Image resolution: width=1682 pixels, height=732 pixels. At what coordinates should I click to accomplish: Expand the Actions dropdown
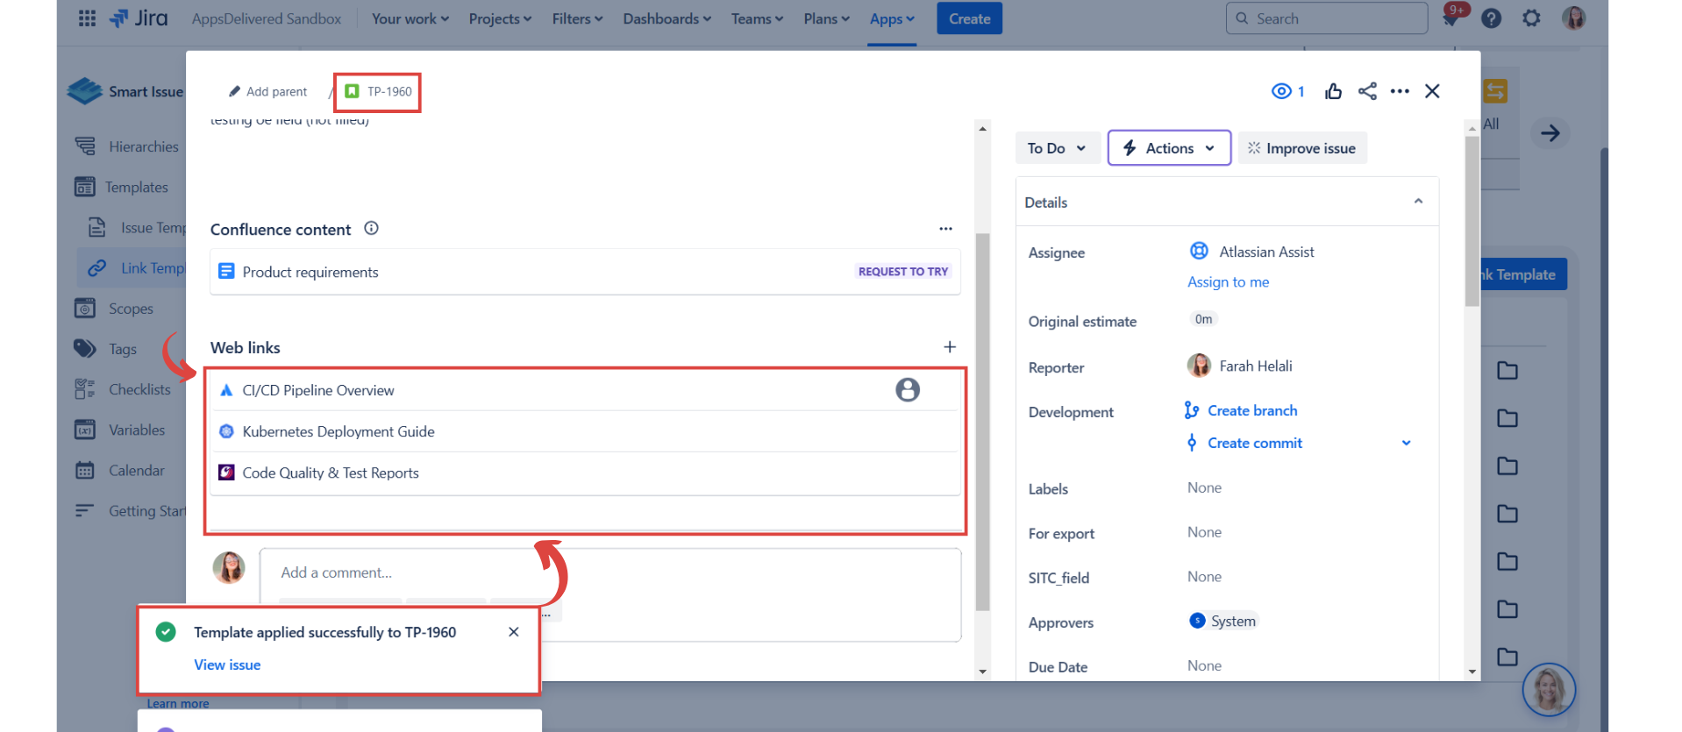(x=1169, y=148)
